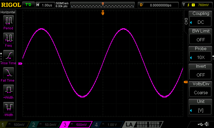Click the Horizontal menu header
The height and width of the screenshot is (128, 214).
[x=8, y=12]
